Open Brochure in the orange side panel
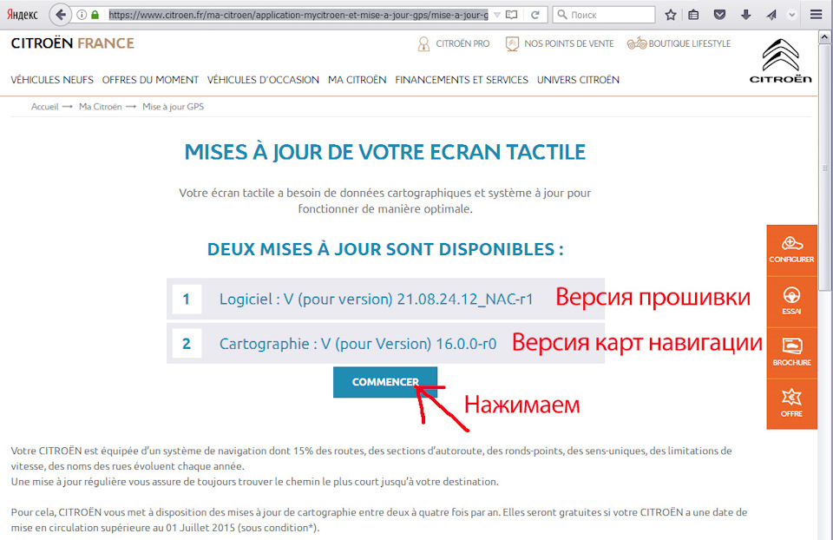The height and width of the screenshot is (540, 833). click(x=791, y=353)
